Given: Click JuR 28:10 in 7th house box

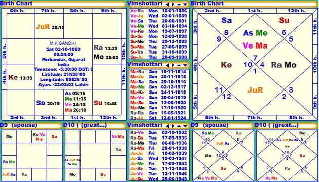Looking at the screenshot, I should click(50, 27).
